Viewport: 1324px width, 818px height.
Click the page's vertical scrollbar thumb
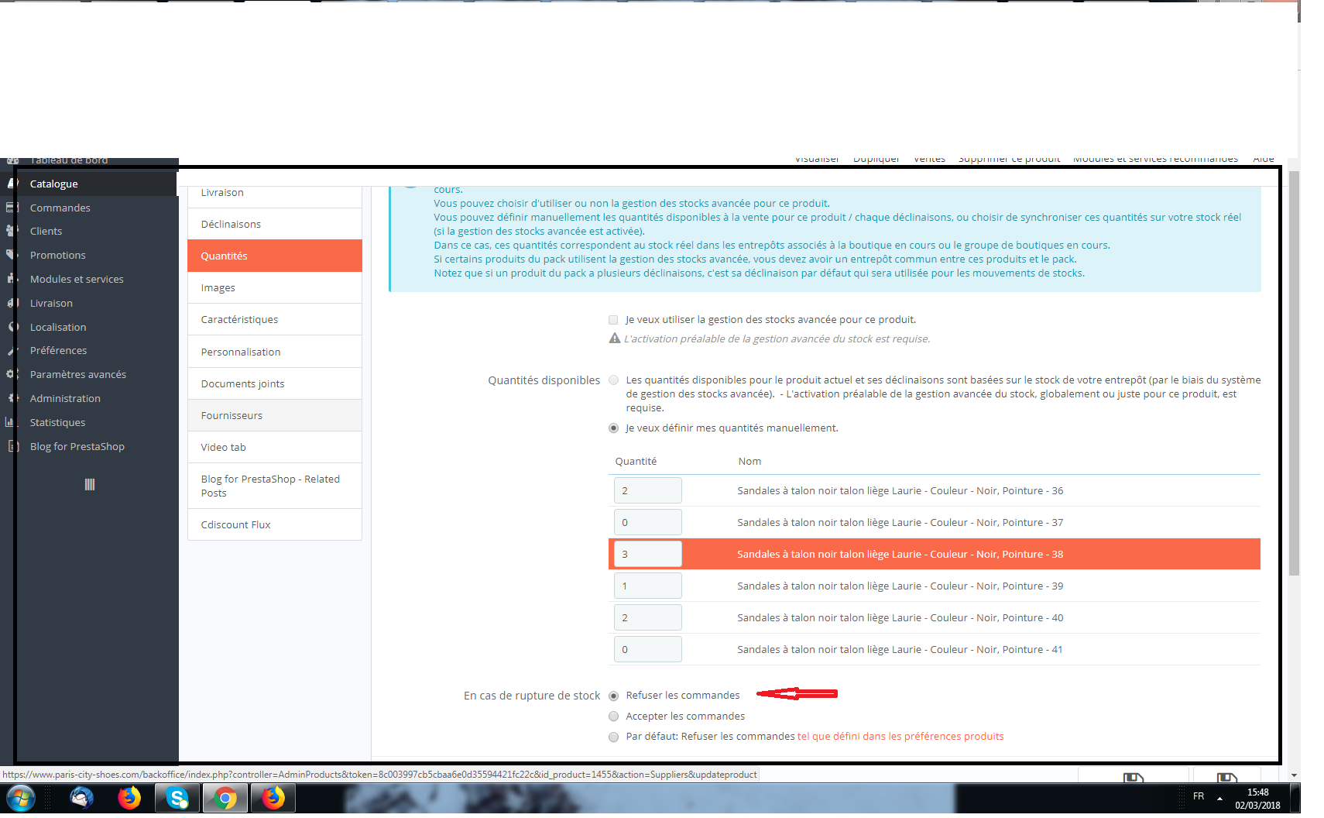pyautogui.click(x=1294, y=373)
